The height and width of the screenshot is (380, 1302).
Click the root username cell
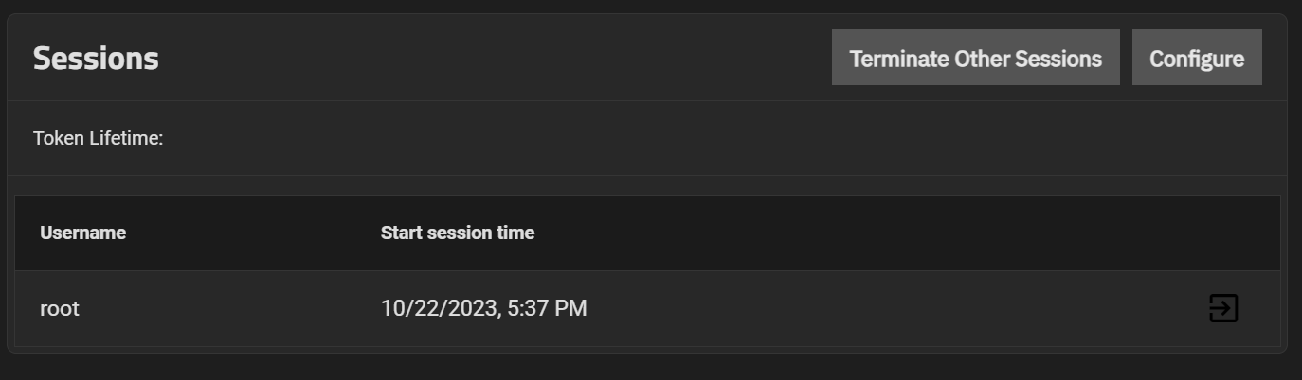(x=60, y=308)
